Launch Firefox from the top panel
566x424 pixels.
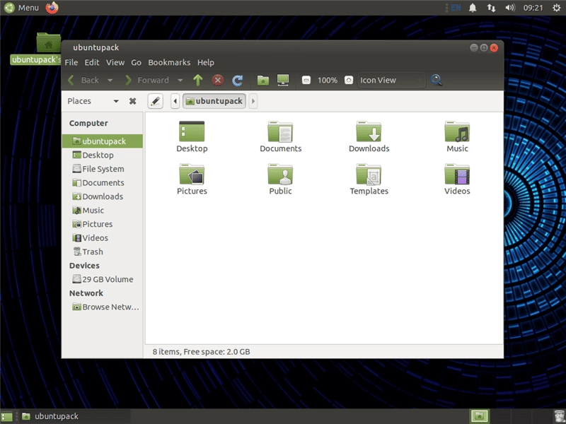pyautogui.click(x=52, y=8)
